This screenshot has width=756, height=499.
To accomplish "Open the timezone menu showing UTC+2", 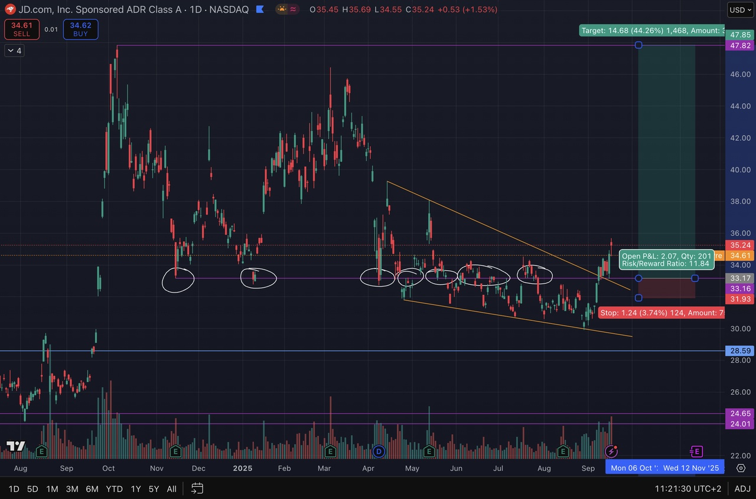I will click(688, 489).
